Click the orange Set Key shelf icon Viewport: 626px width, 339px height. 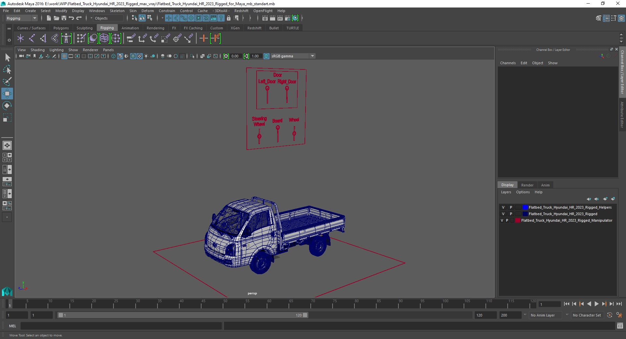(x=204, y=38)
